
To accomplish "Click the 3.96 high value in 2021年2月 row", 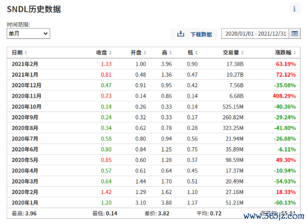I will point(167,64).
